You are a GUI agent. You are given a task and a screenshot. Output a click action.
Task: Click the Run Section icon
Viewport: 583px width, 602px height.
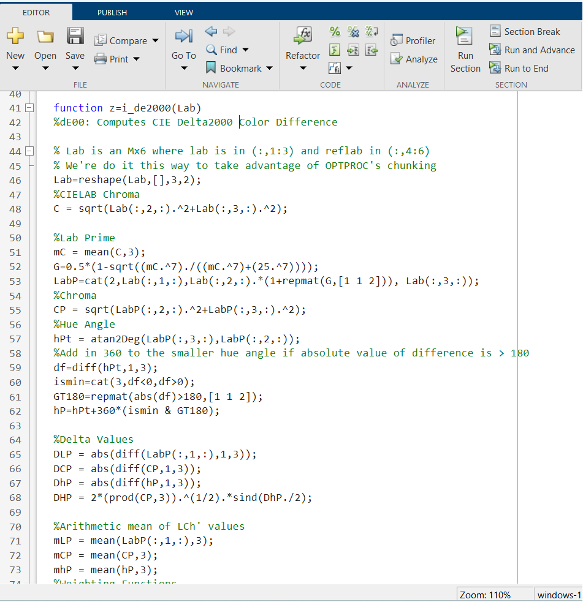pyautogui.click(x=465, y=36)
